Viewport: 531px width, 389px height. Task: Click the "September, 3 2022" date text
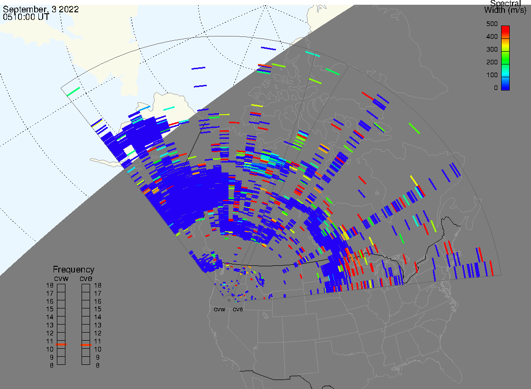point(41,9)
